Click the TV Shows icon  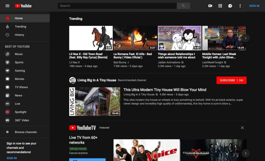click(x=8, y=87)
